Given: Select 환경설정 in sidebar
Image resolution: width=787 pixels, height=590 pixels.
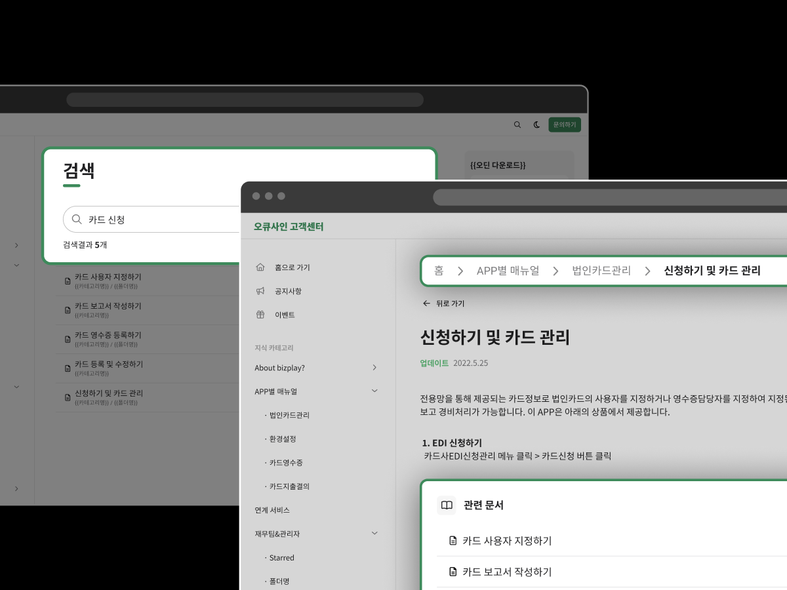Looking at the screenshot, I should pos(283,439).
